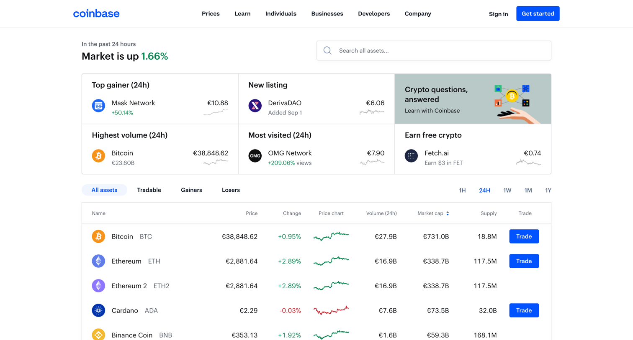Click the Bitcoin icon in the table row
The width and height of the screenshot is (633, 340).
coord(98,236)
